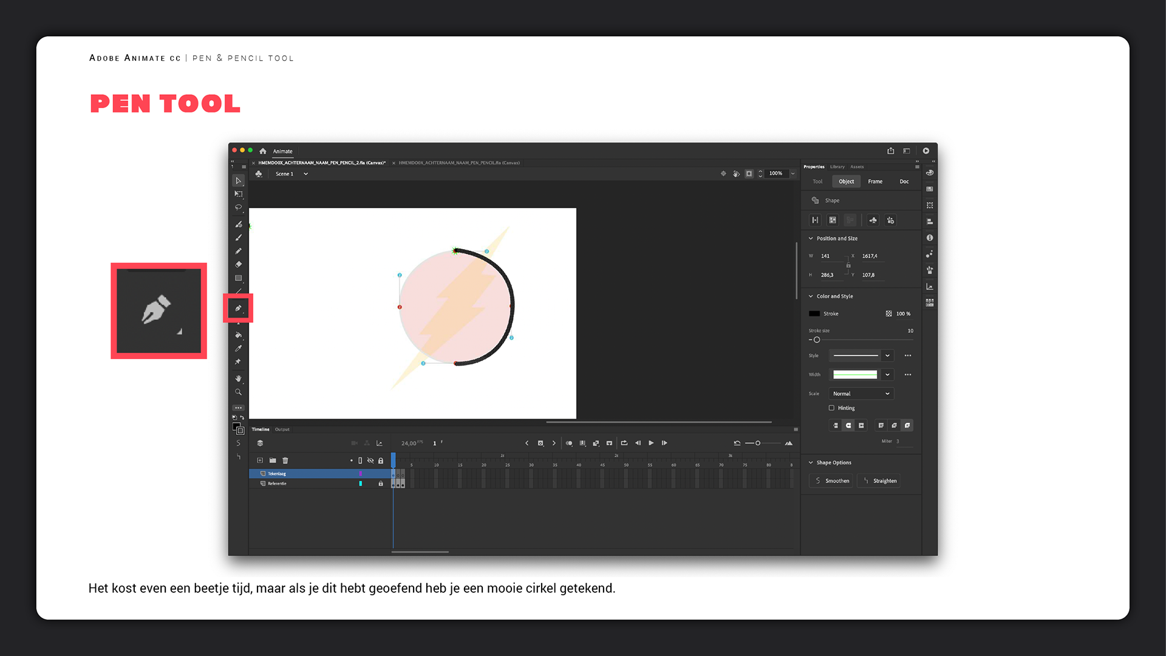Open the Library panel tab
1166x656 pixels.
pyautogui.click(x=837, y=166)
